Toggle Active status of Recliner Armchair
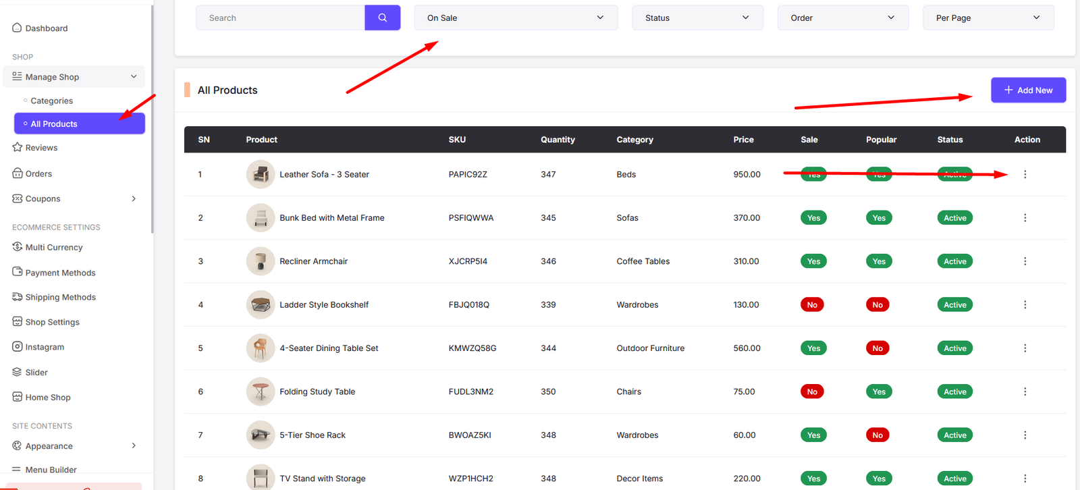 pos(954,261)
